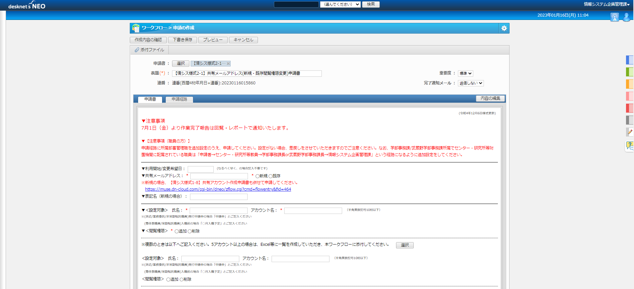Click the orange side tab swatch
This screenshot has height=289, width=634.
630,84
